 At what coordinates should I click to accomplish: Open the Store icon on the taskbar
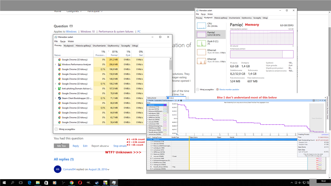tap(46, 183)
